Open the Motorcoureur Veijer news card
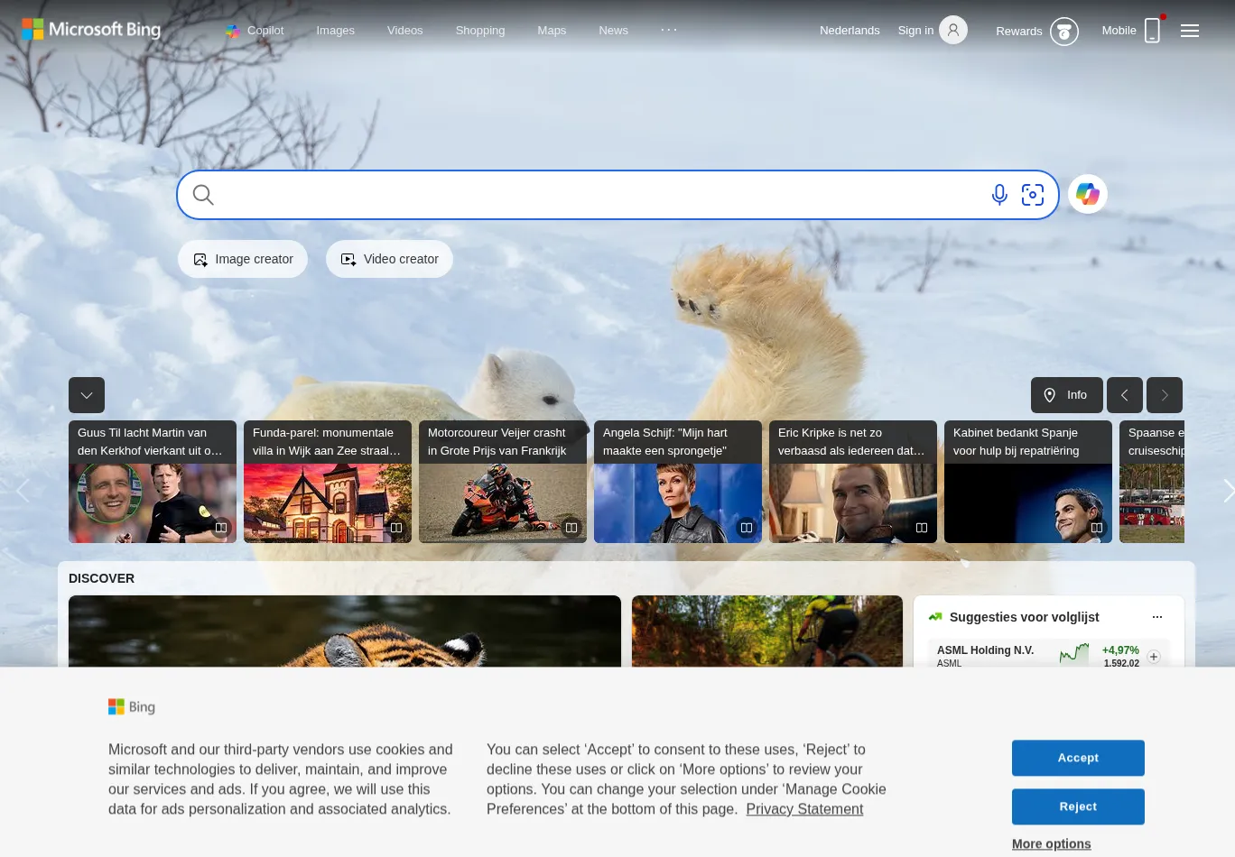 coord(503,482)
